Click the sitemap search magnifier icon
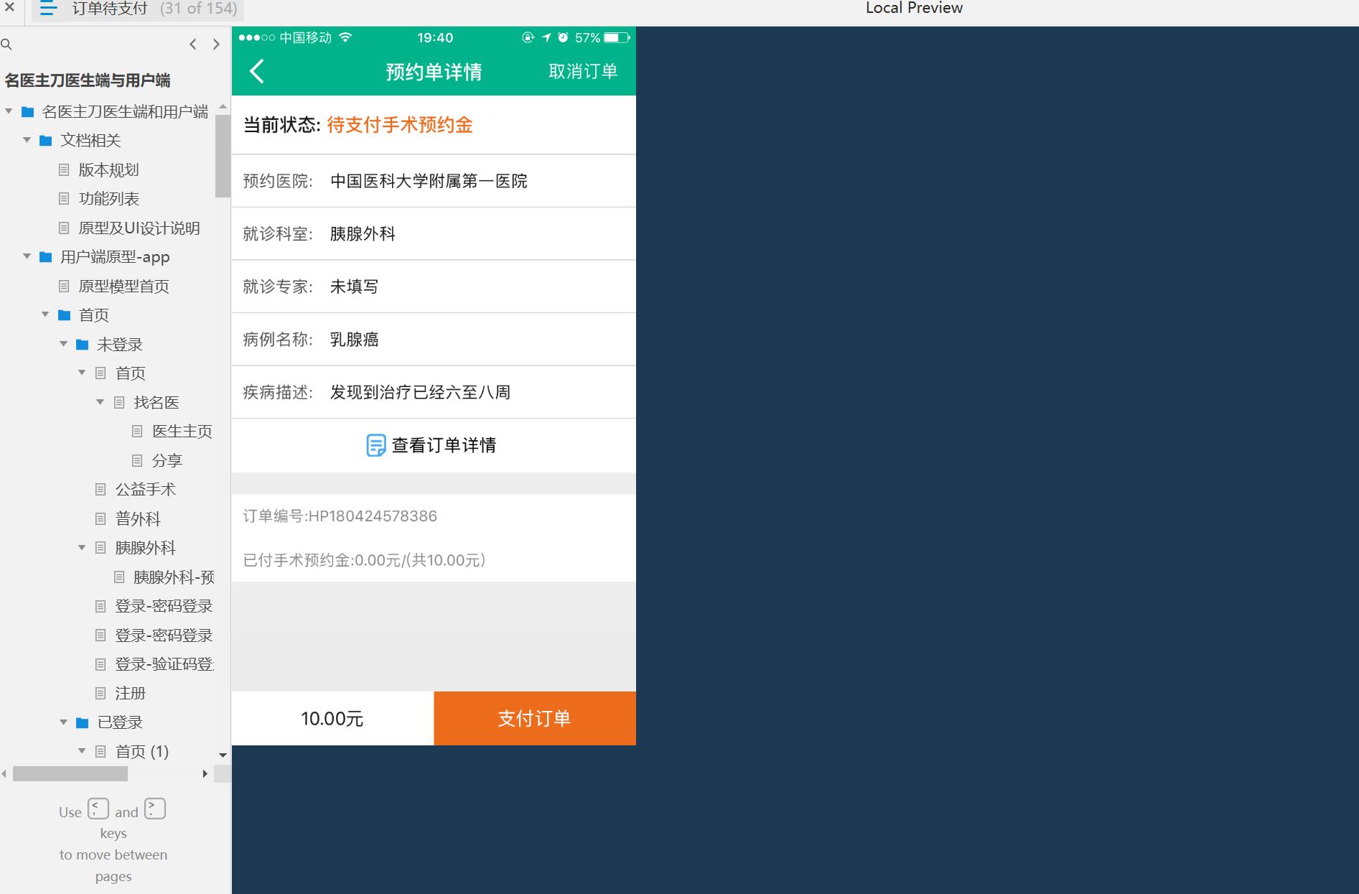 click(x=6, y=45)
